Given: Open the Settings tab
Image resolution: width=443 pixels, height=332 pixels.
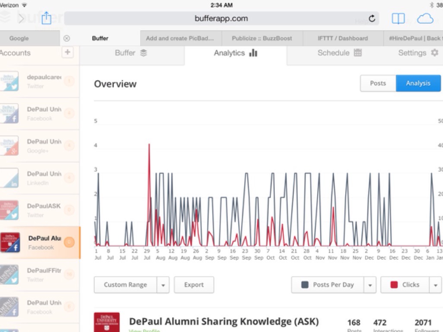Looking at the screenshot, I should click(418, 53).
